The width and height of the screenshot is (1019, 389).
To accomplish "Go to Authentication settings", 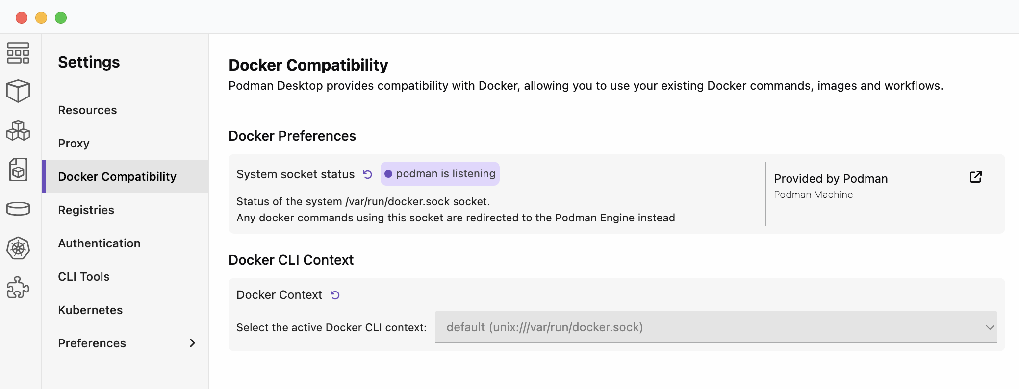I will [99, 243].
